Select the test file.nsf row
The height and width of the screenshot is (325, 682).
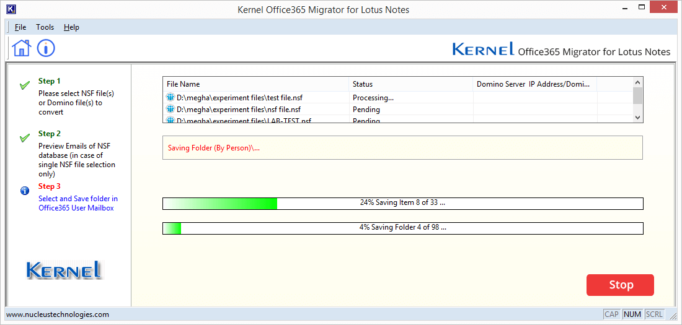397,97
